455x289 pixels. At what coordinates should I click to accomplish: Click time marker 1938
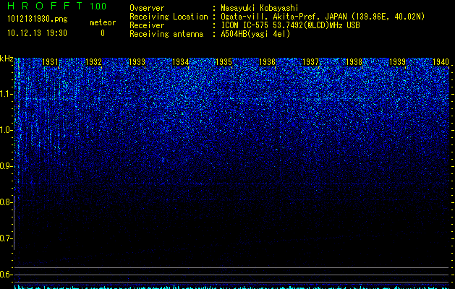point(354,61)
